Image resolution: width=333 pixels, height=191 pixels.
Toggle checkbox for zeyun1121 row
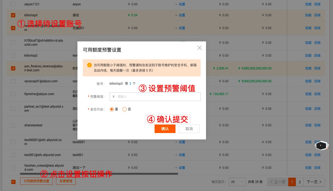[x=13, y=4]
